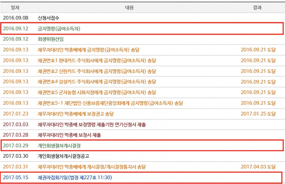Open 채무자대리인 박종배에게 금지명령 송달 entry

[89, 50]
